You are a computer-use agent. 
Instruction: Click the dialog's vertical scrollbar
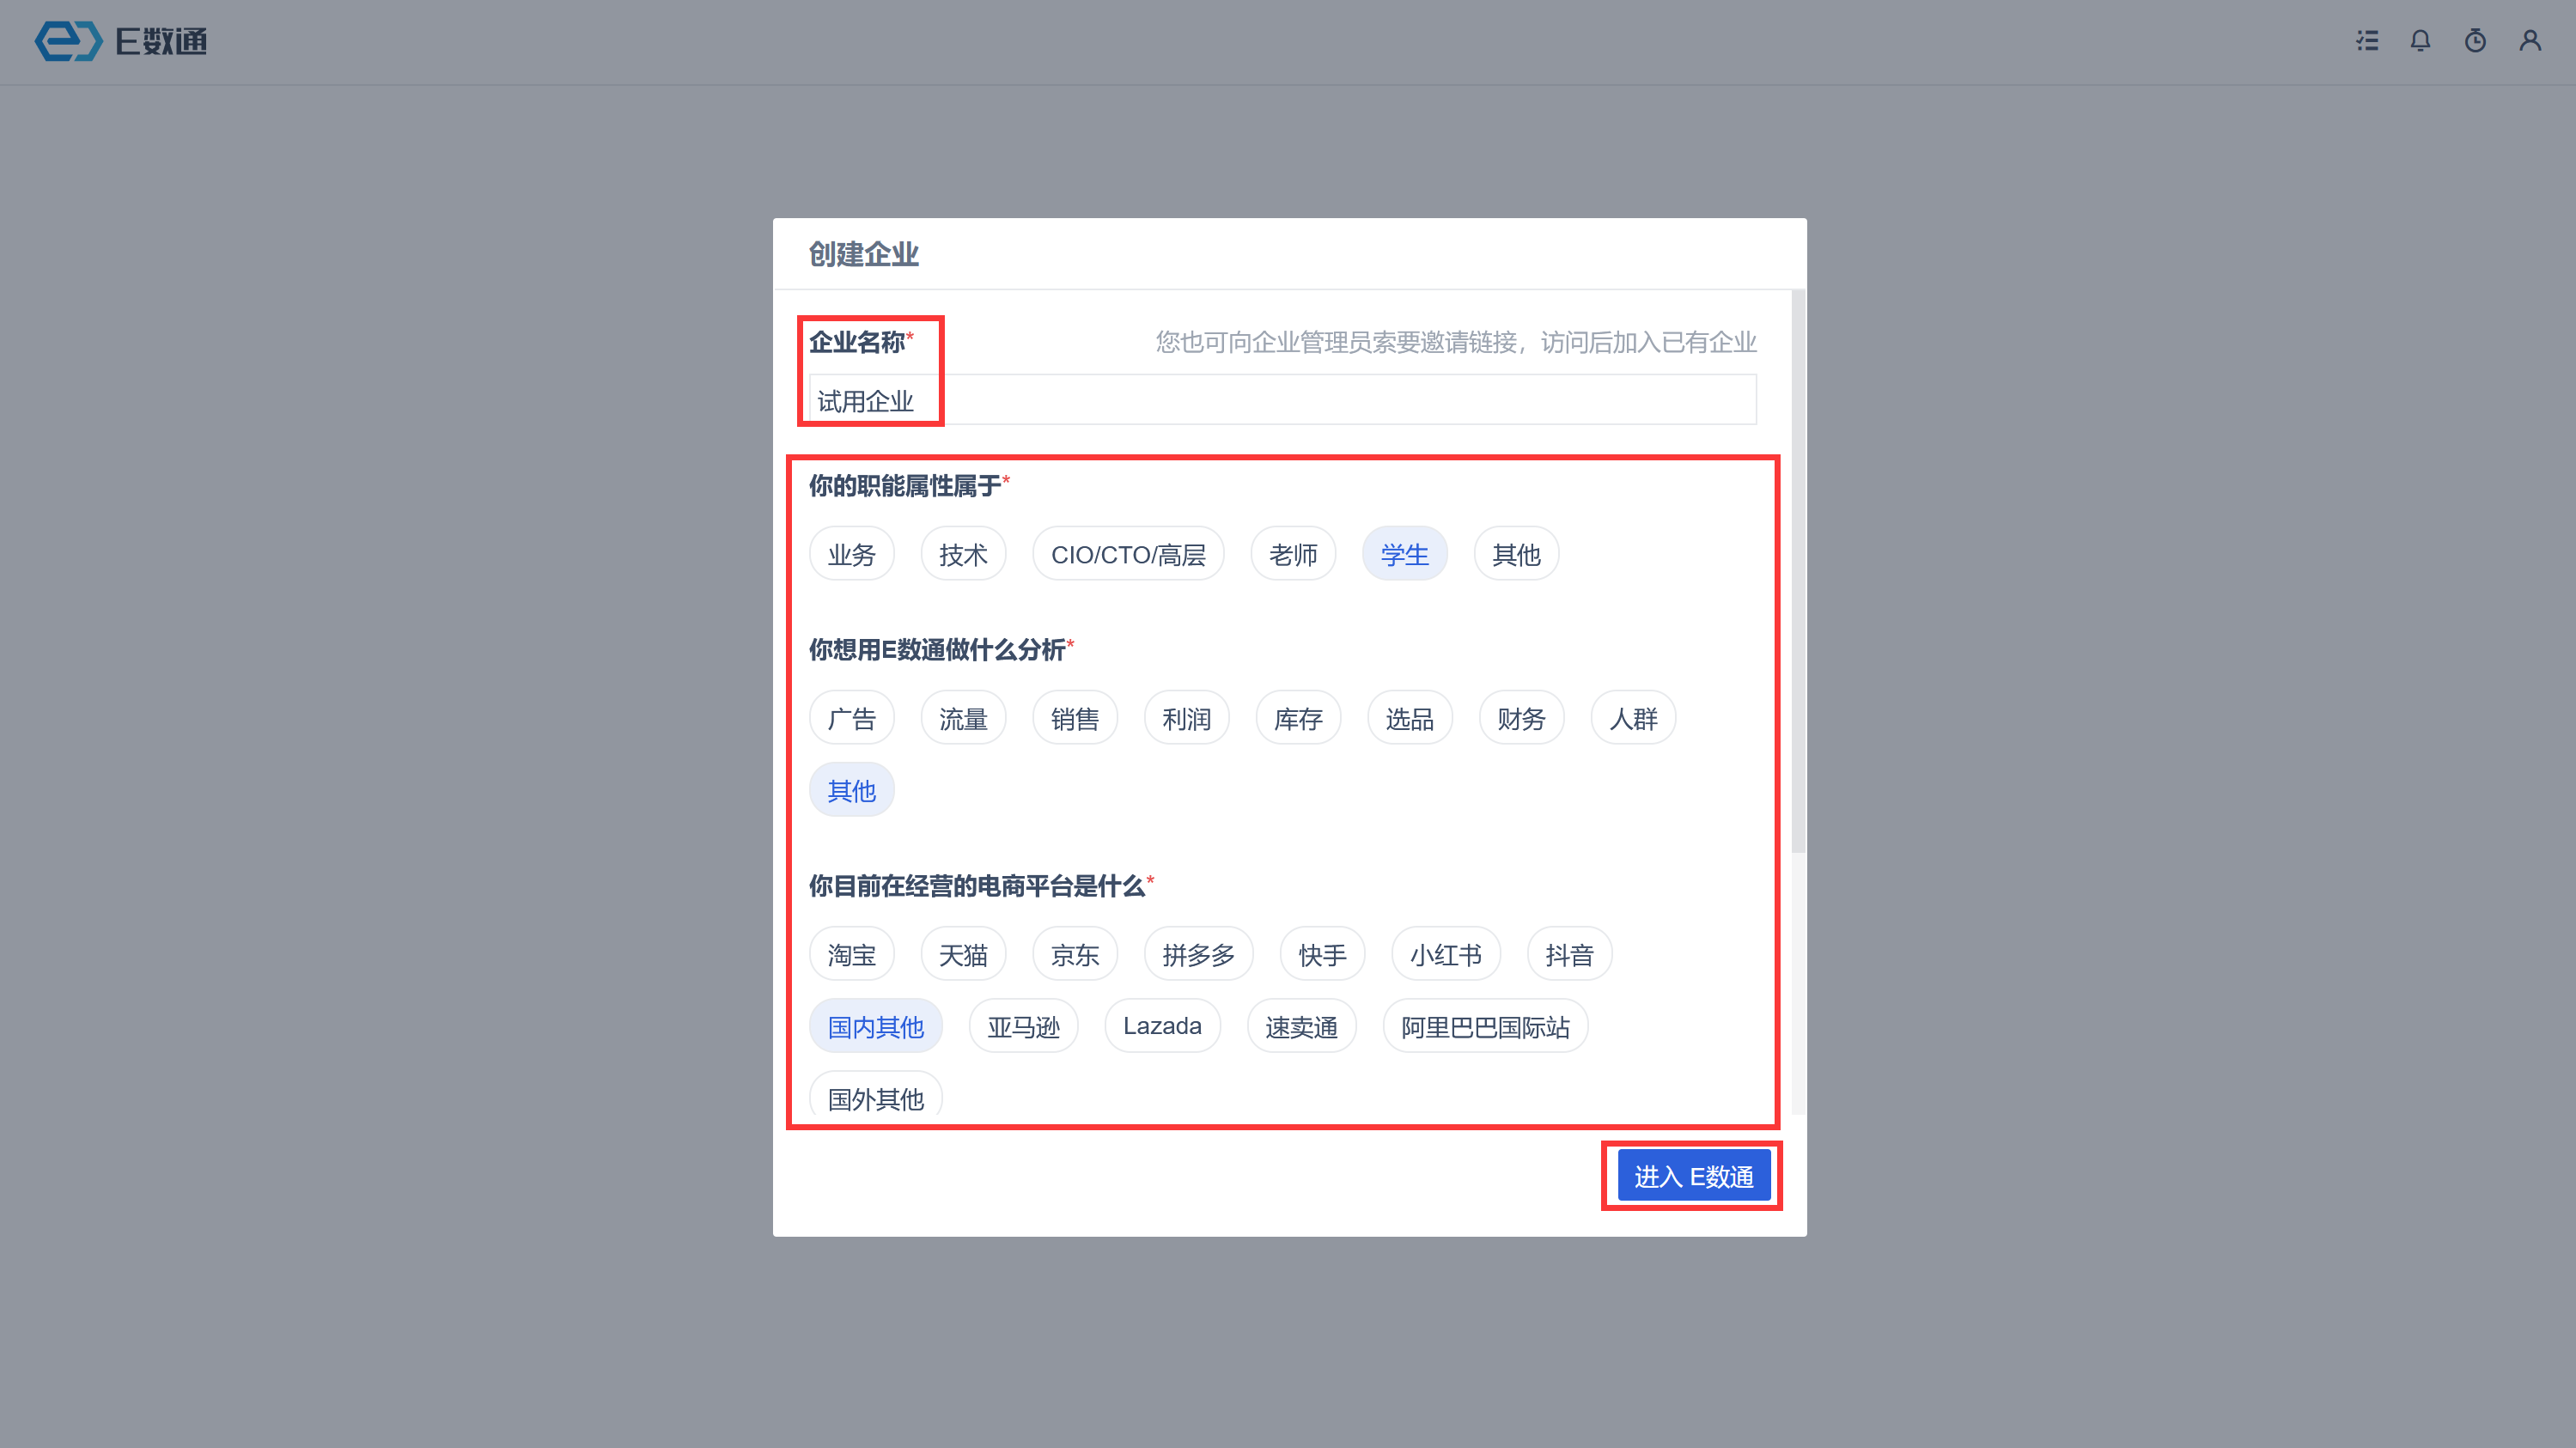[1798, 570]
